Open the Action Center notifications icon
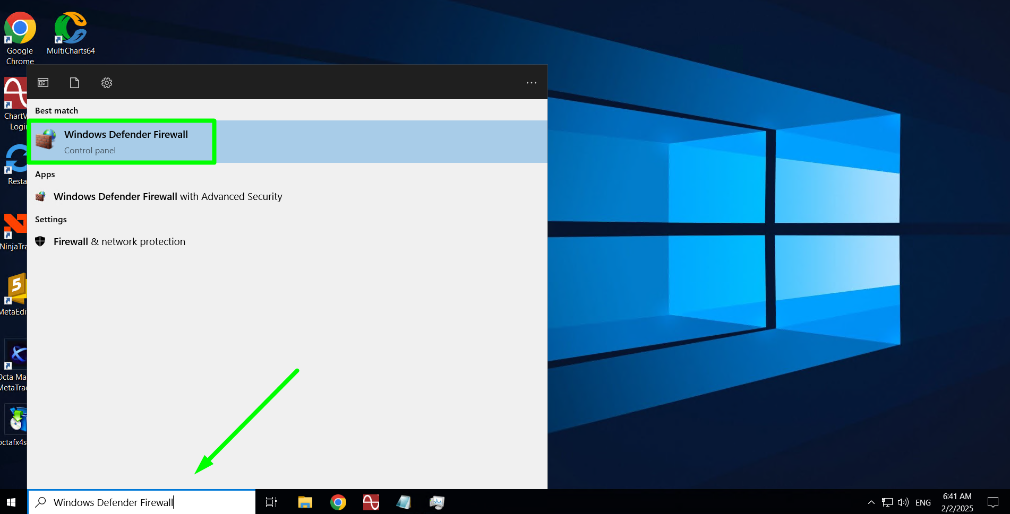This screenshot has width=1010, height=514. coord(992,502)
